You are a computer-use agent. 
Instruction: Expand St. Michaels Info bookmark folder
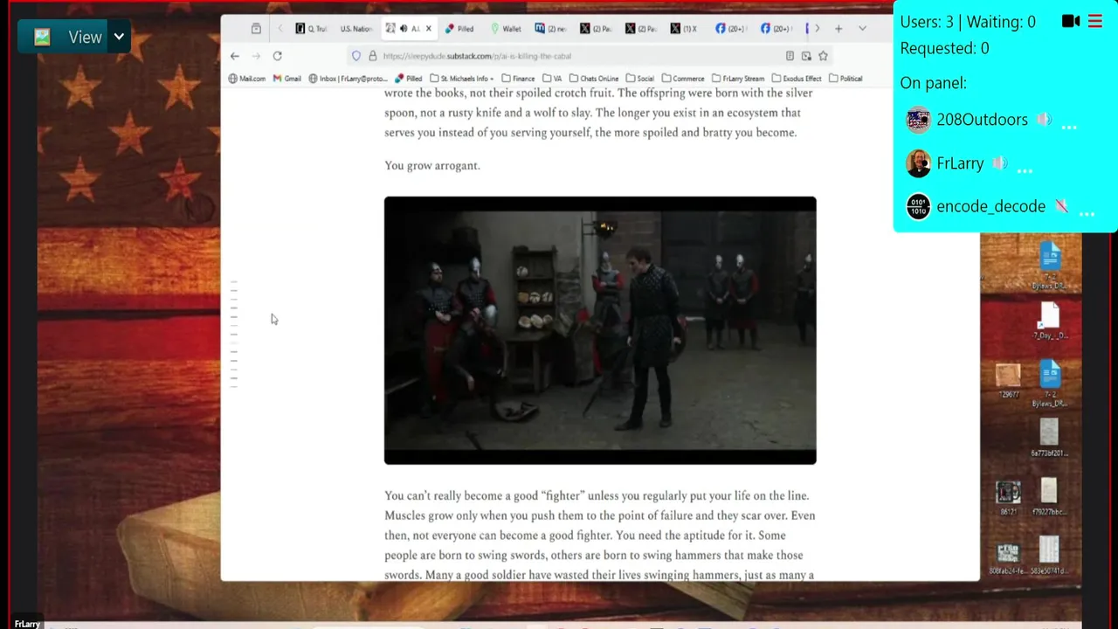coord(462,79)
